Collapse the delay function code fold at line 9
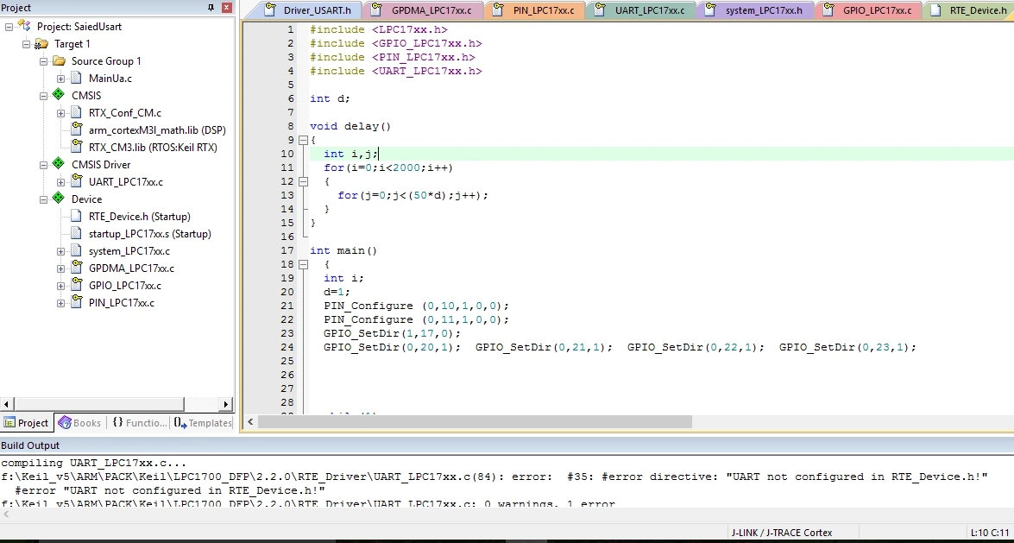The width and height of the screenshot is (1014, 543). [x=303, y=140]
